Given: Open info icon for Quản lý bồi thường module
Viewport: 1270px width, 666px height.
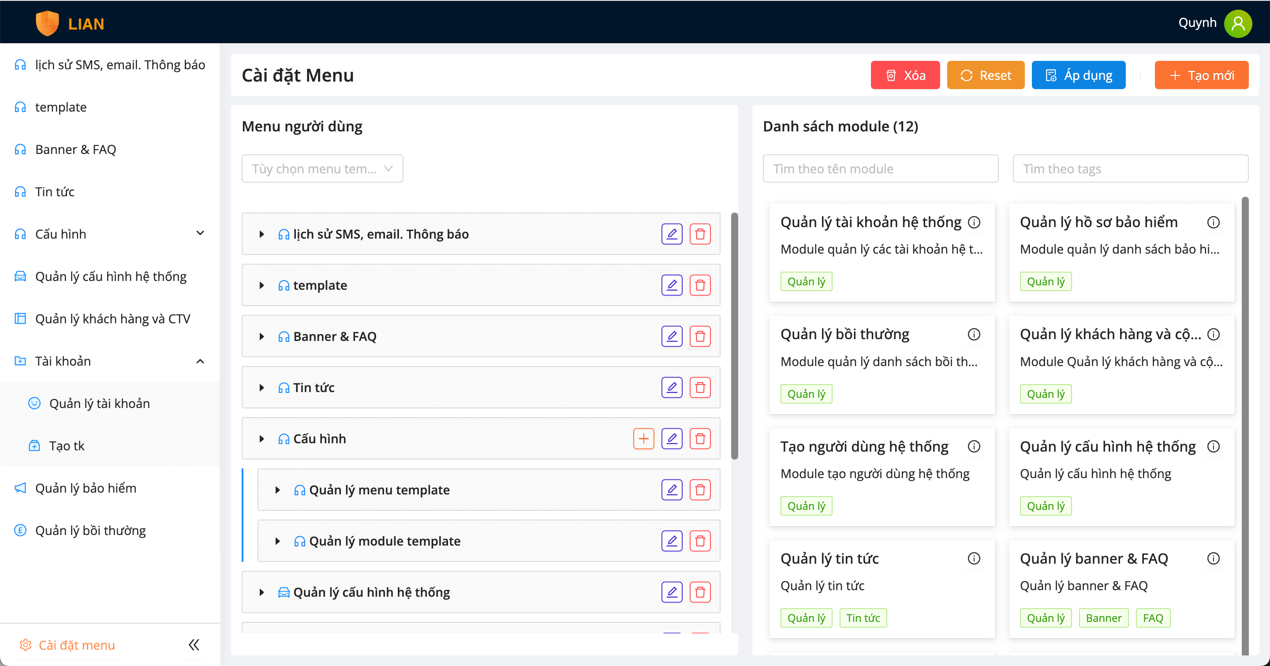Looking at the screenshot, I should click(x=974, y=334).
